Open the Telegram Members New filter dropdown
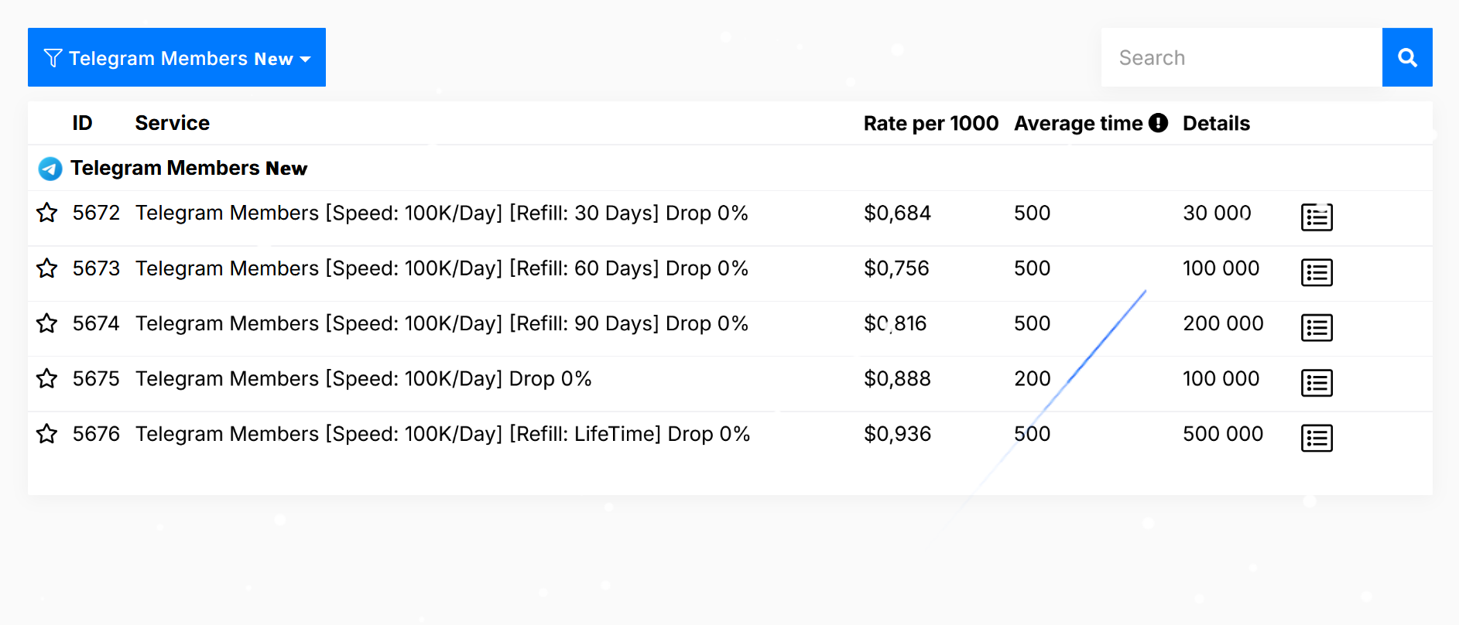The width and height of the screenshot is (1459, 625). click(176, 58)
